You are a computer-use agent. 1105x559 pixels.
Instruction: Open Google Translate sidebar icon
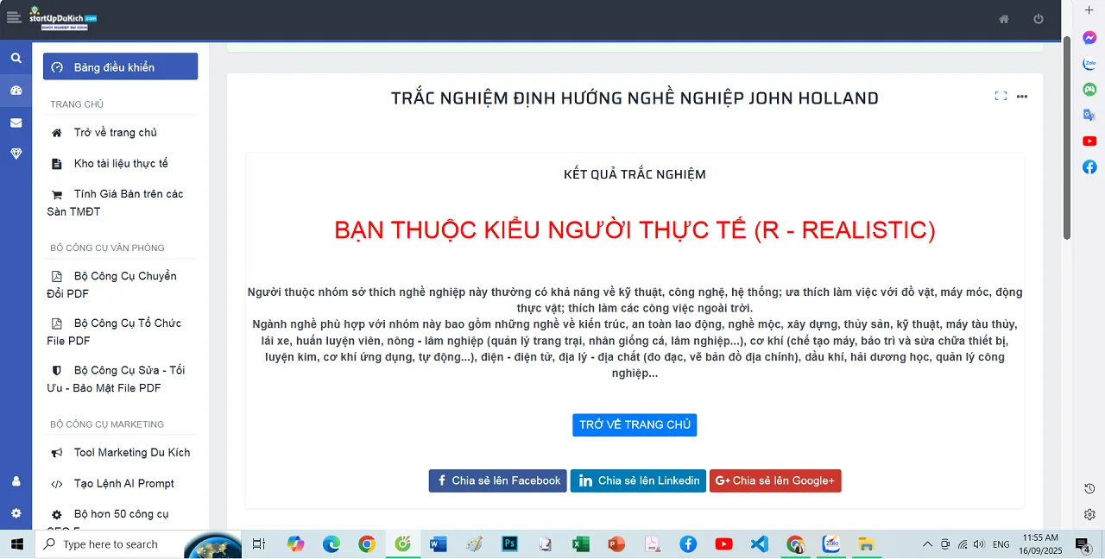click(x=1089, y=115)
